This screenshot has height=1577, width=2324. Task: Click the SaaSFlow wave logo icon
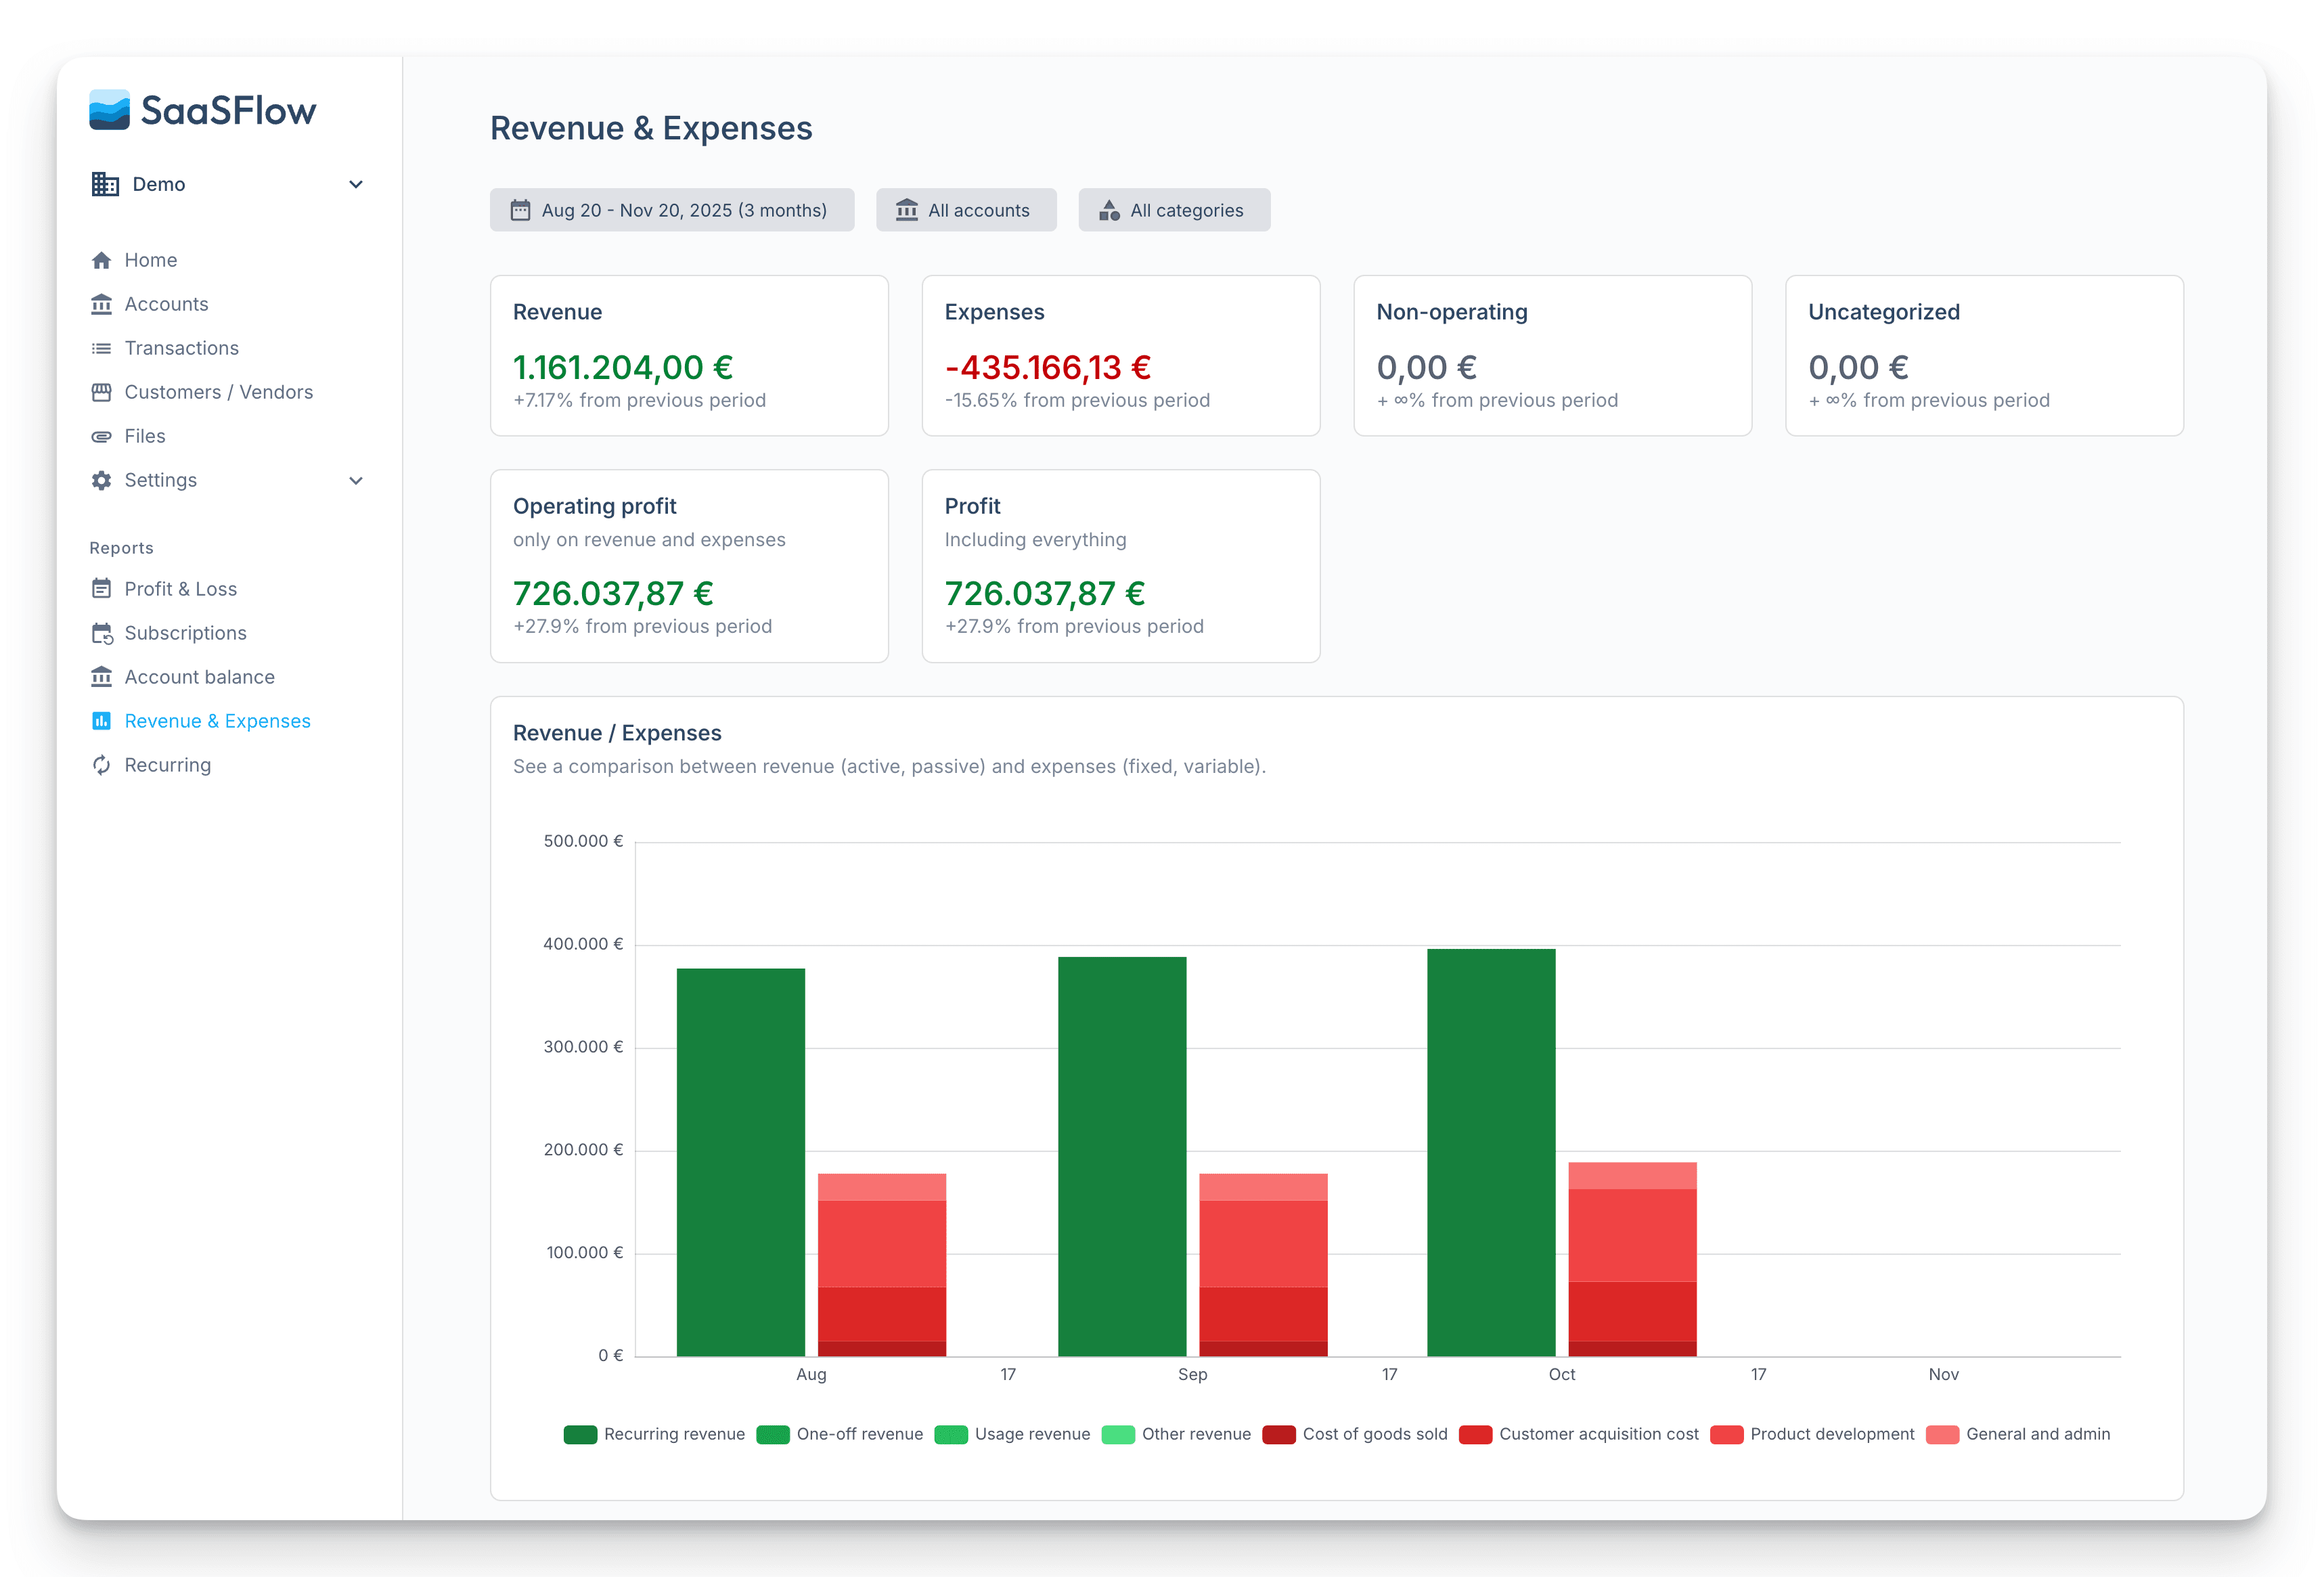pos(109,110)
